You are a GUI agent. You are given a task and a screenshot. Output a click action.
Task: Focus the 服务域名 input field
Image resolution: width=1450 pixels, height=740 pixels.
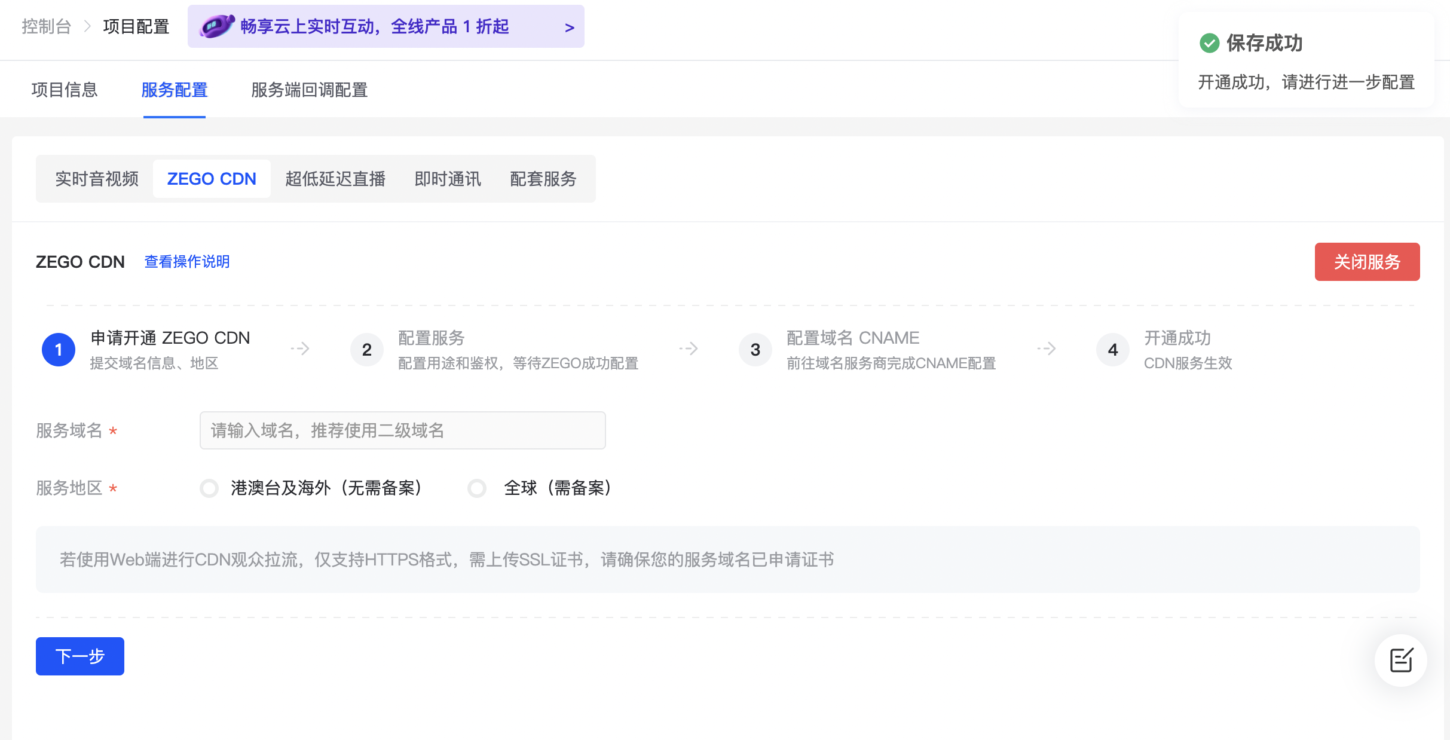click(x=402, y=430)
